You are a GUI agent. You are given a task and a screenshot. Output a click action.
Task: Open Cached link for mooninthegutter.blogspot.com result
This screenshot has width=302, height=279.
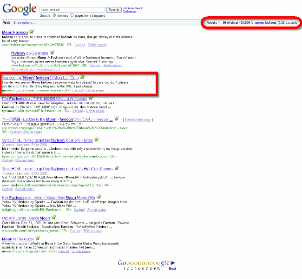click(x=64, y=251)
